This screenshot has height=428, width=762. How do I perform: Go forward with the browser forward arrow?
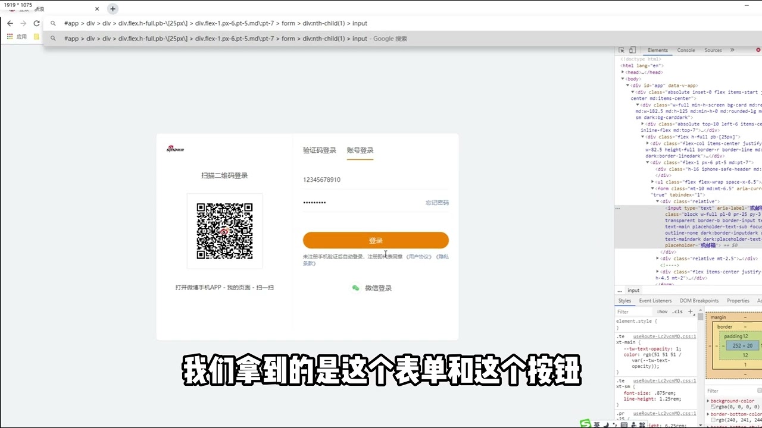point(23,23)
